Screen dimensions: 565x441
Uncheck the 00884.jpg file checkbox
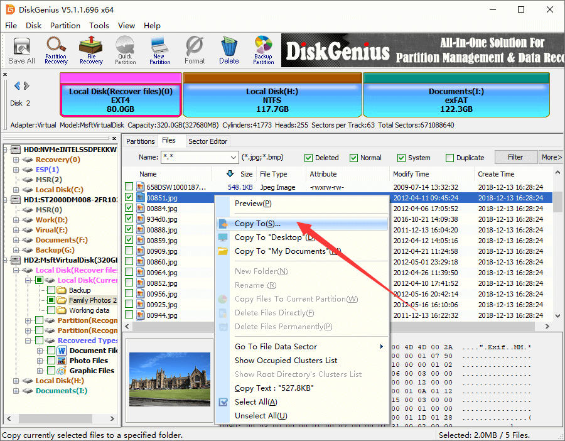tap(129, 208)
